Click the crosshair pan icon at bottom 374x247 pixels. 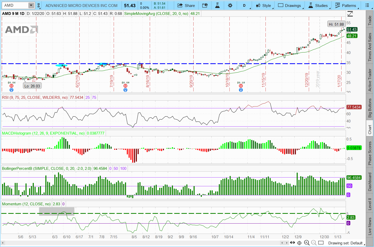pyautogui.click(x=299, y=243)
